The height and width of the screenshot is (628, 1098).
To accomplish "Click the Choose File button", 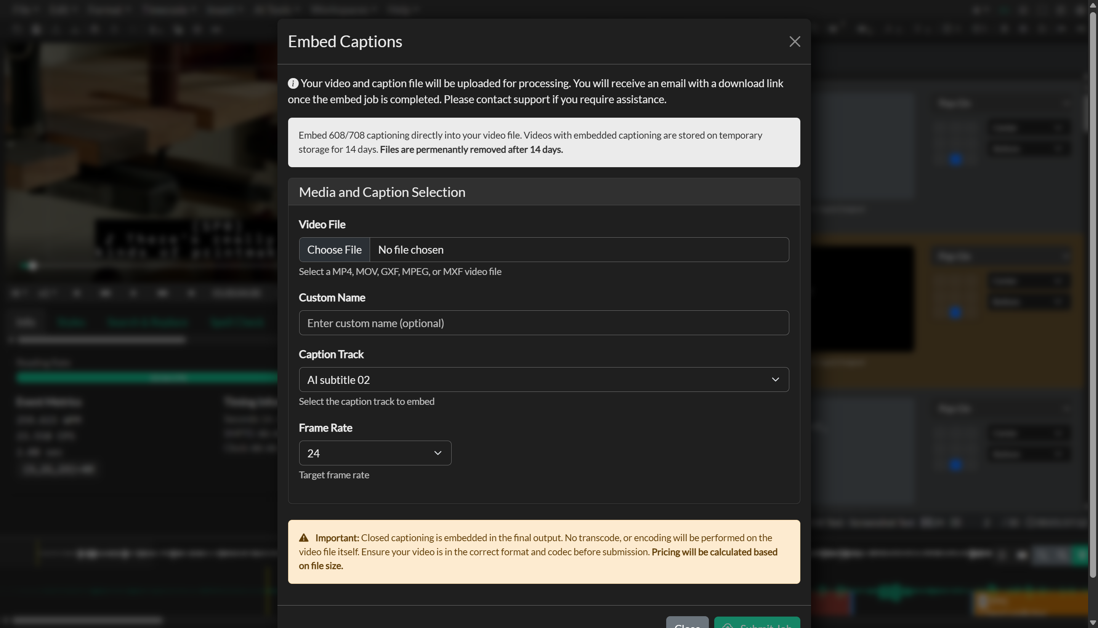I will (x=334, y=249).
